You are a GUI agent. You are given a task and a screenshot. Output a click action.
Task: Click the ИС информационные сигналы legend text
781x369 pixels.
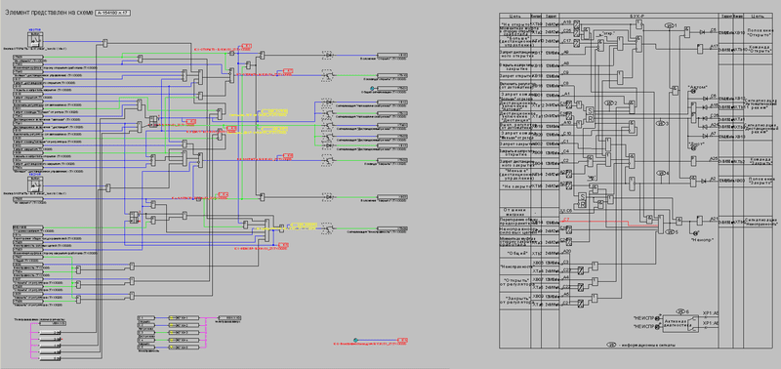coord(646,345)
